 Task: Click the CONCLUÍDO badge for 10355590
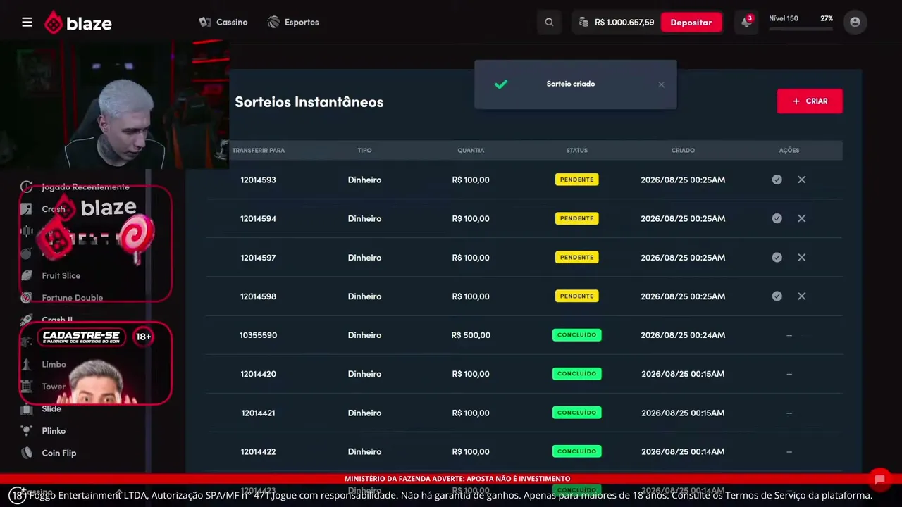(x=576, y=334)
